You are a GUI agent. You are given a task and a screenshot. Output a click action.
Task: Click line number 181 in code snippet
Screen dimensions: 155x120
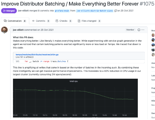(17, 61)
